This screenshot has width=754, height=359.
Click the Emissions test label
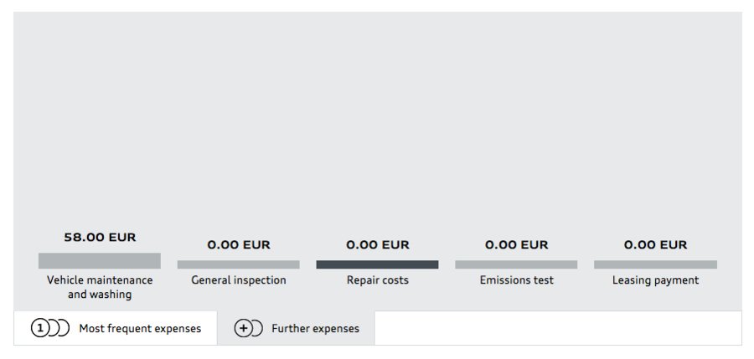coord(516,280)
